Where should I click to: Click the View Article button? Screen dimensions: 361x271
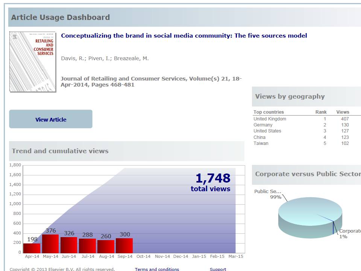tap(51, 119)
